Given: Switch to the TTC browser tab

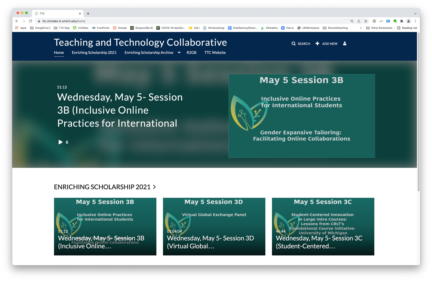Looking at the screenshot, I should (x=58, y=13).
